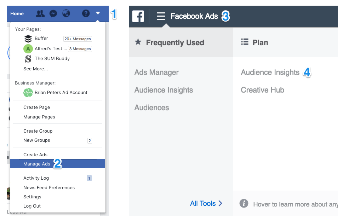Click the friend requests icon
Screen dimensions: 343x221
tap(40, 13)
